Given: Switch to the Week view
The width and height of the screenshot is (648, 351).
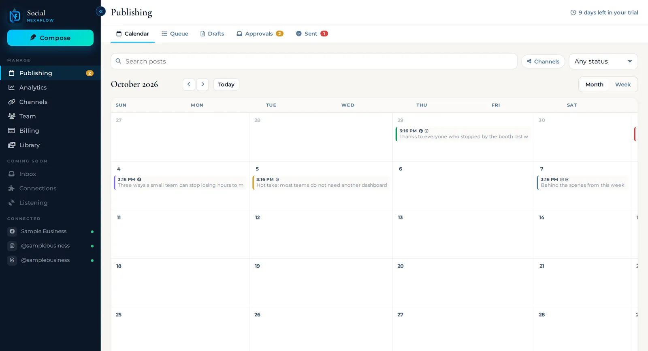Looking at the screenshot, I should 623,84.
